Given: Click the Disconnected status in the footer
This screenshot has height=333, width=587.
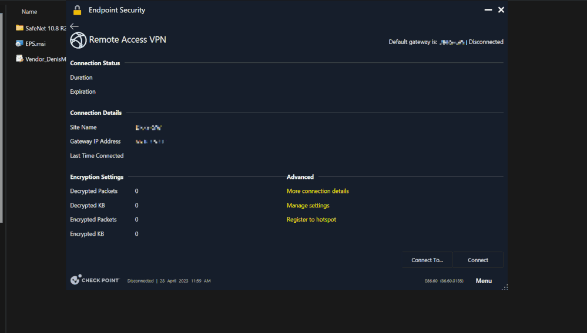Looking at the screenshot, I should tap(140, 281).
